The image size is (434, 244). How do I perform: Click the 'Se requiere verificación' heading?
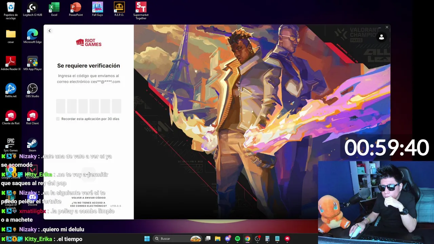(x=88, y=66)
